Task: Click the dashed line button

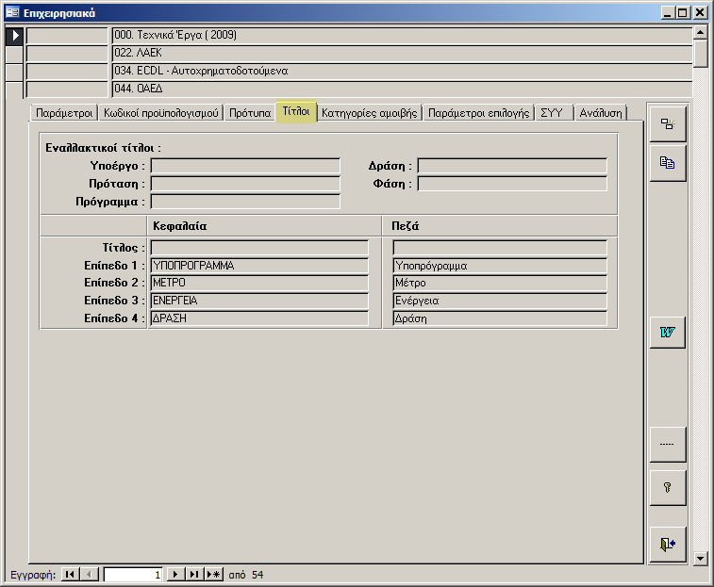Action: click(x=667, y=444)
